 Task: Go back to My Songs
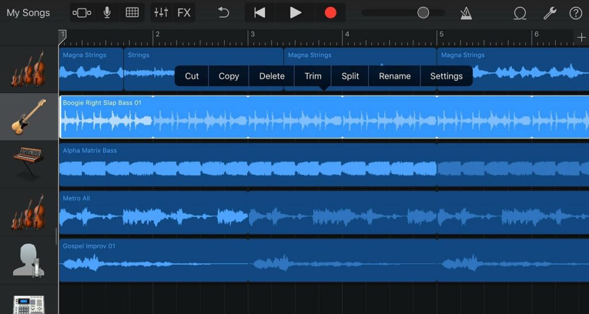[28, 13]
